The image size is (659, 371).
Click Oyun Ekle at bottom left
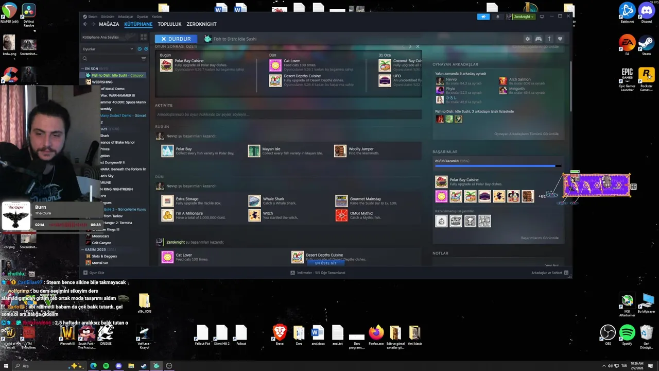pyautogui.click(x=94, y=273)
